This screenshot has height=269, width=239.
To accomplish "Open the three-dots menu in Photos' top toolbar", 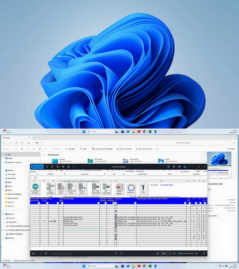I will pyautogui.click(x=74, y=167).
